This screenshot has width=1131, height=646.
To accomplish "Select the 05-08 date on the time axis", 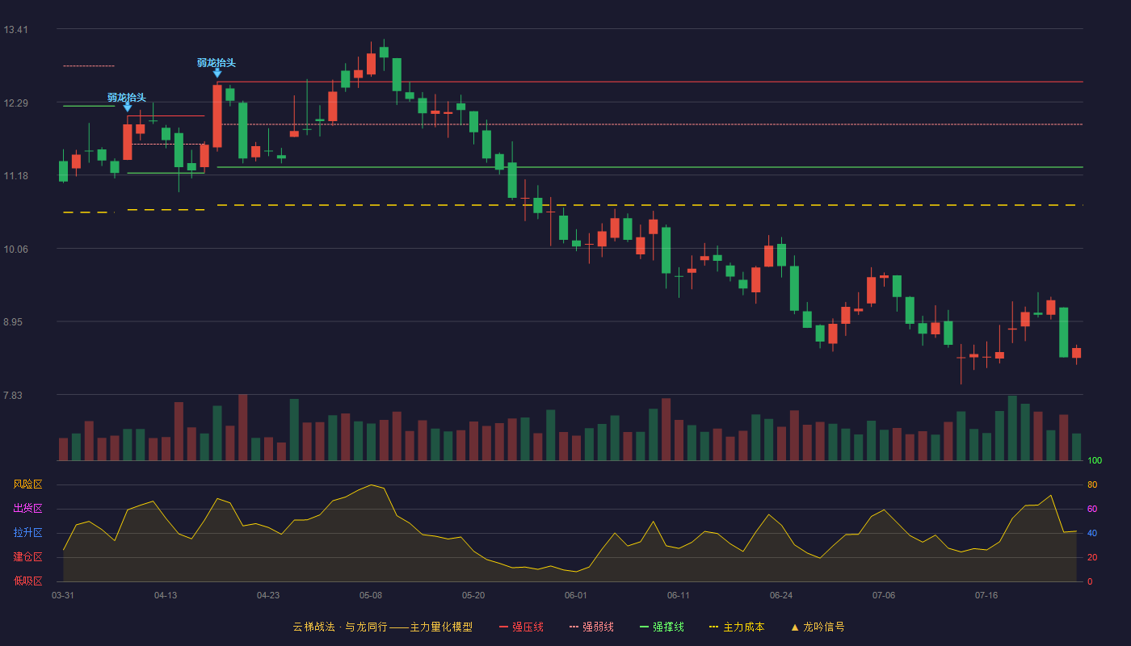I will tap(371, 595).
